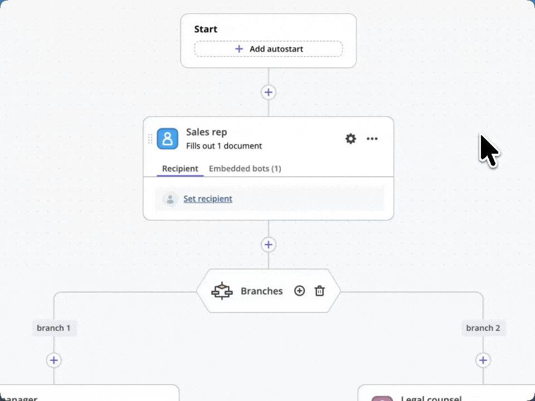Add a step under branch 2

(483, 360)
